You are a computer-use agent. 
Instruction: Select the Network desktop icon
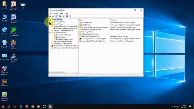point(5,31)
